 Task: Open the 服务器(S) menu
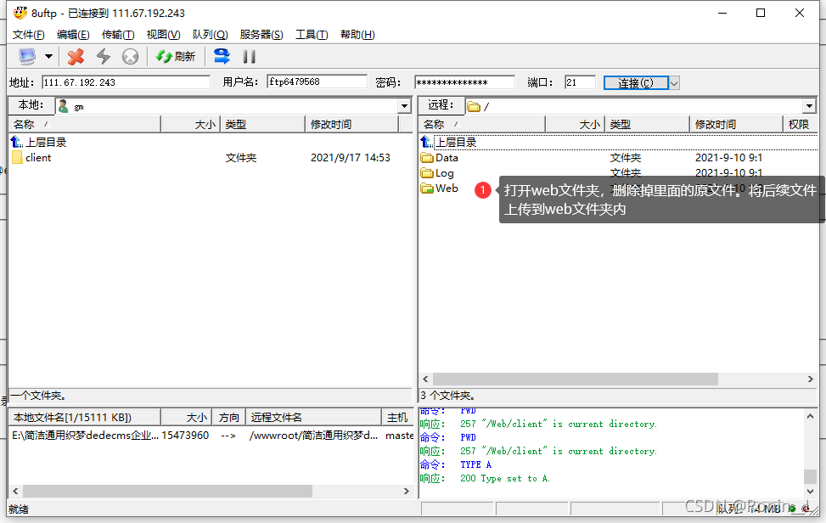261,34
